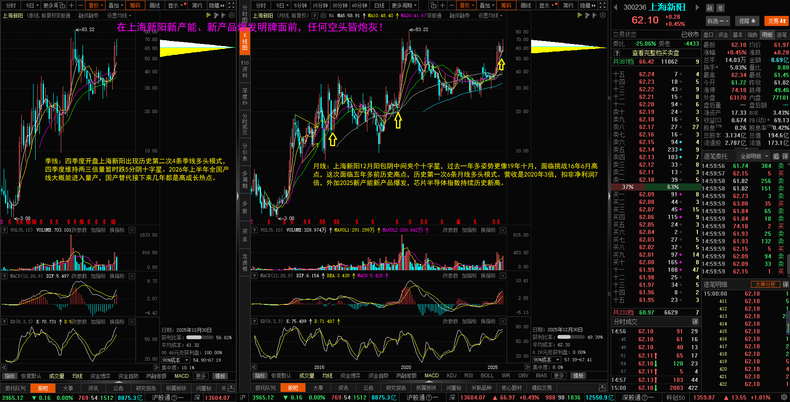This screenshot has width=790, height=402.
Task: Zoom out right chart with minus icon
Action: (x=451, y=5)
